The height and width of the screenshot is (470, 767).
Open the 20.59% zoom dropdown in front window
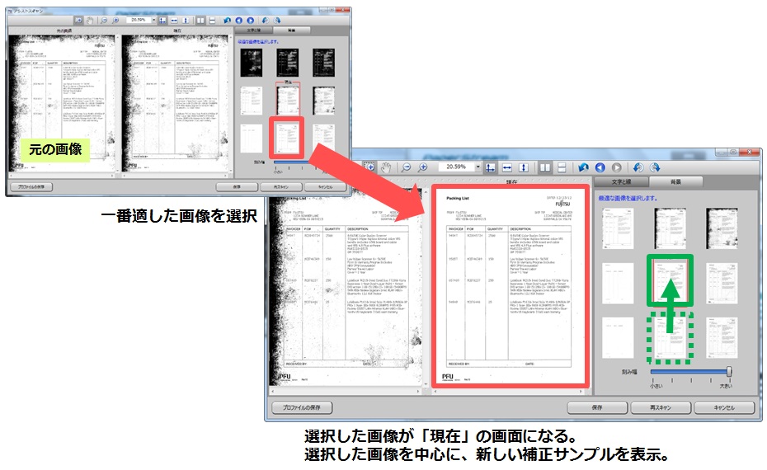point(478,167)
